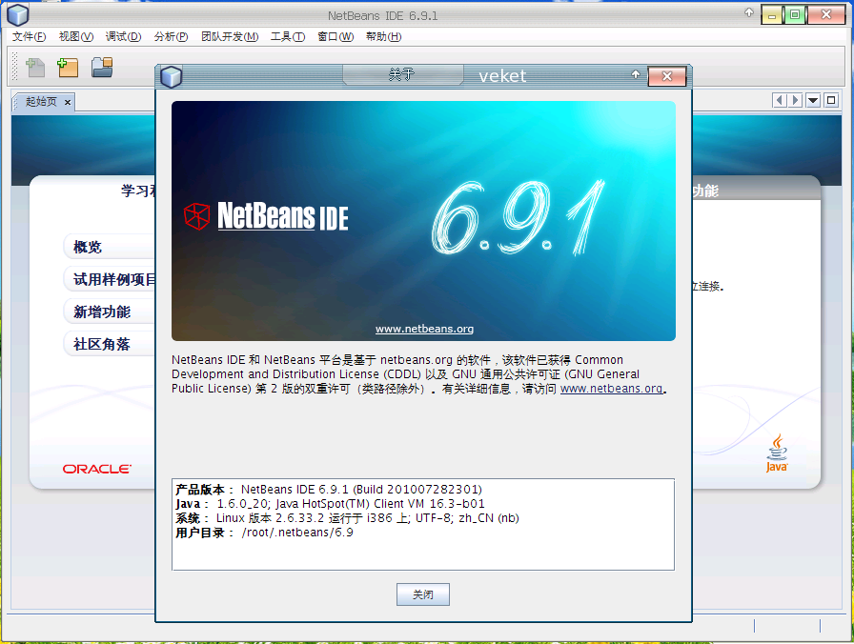Screen dimensions: 854x644
Task: Close the 起始页 tab with its x
Action: click(x=68, y=102)
